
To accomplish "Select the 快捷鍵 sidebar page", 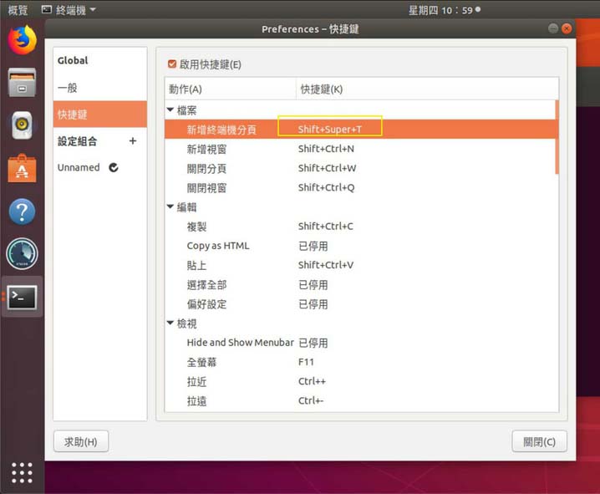I will click(100, 114).
